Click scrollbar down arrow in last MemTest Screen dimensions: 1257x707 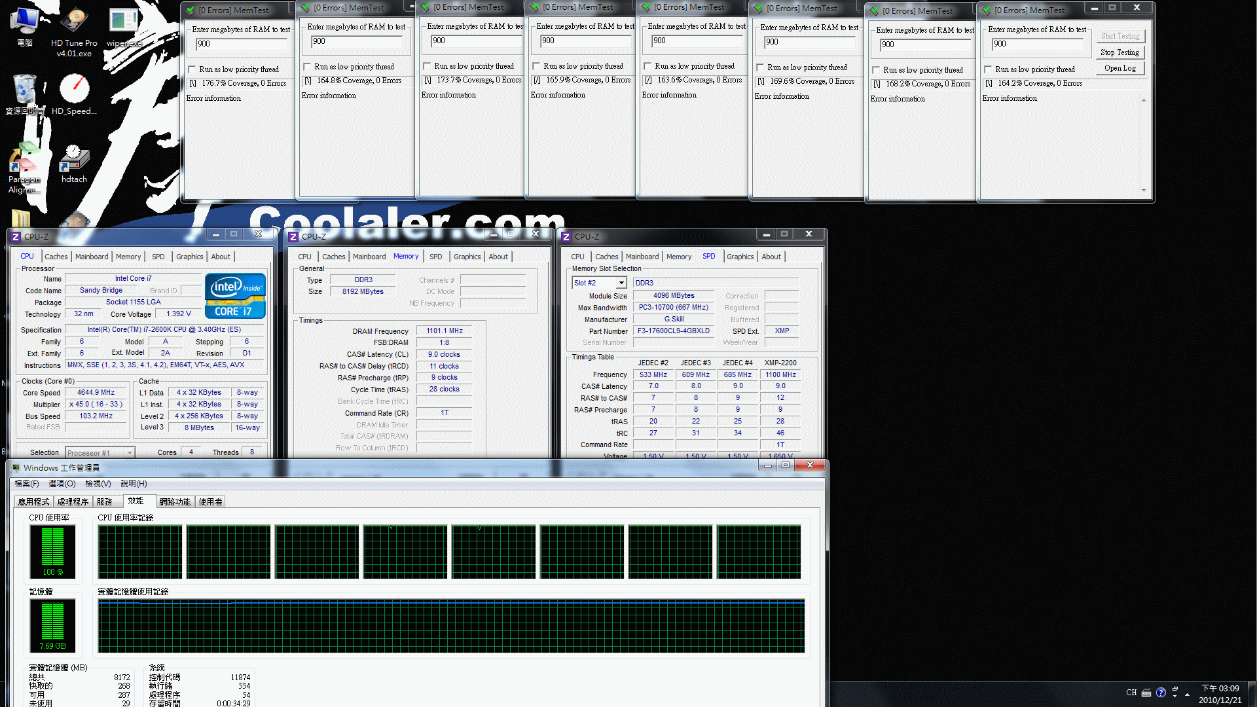pos(1144,190)
